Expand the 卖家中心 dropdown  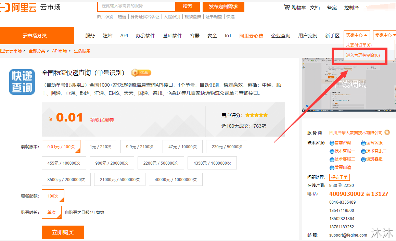[x=385, y=35]
